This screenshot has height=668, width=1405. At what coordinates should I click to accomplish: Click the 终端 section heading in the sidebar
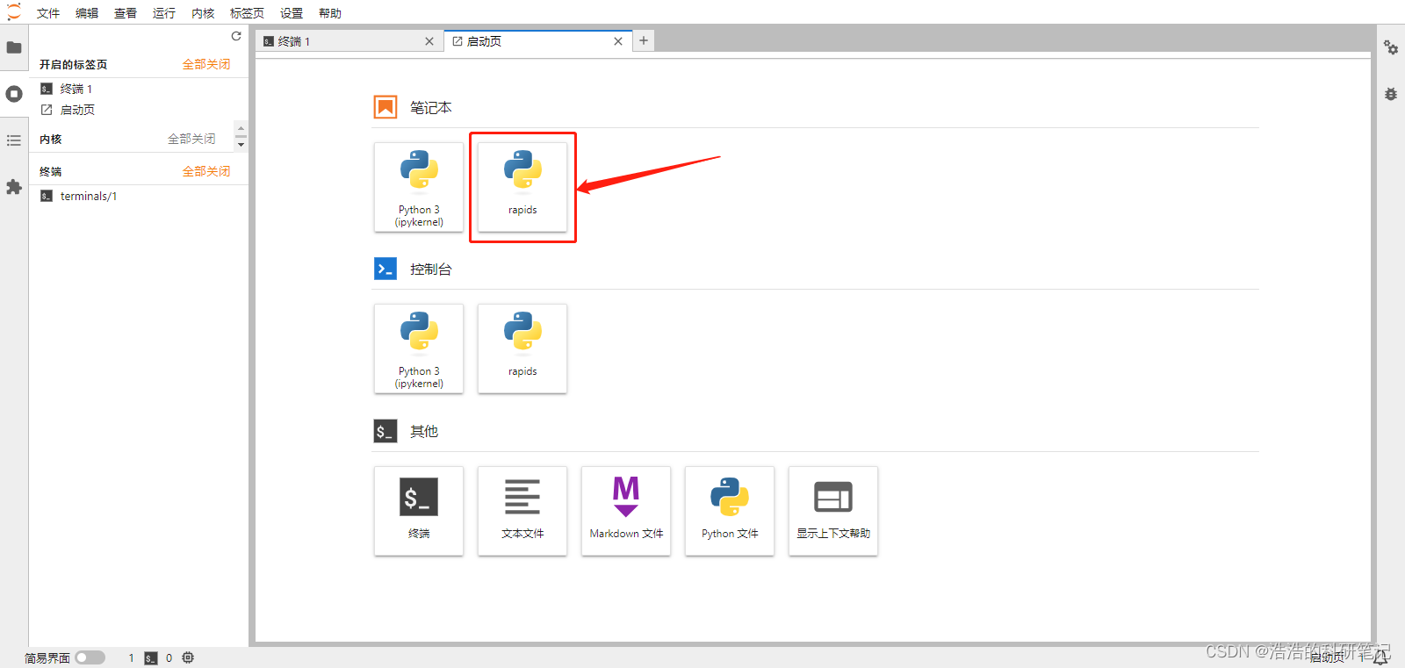pyautogui.click(x=50, y=171)
